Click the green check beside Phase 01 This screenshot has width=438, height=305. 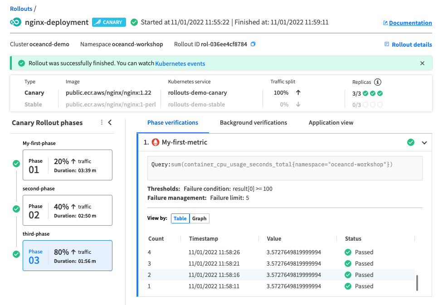[16, 164]
